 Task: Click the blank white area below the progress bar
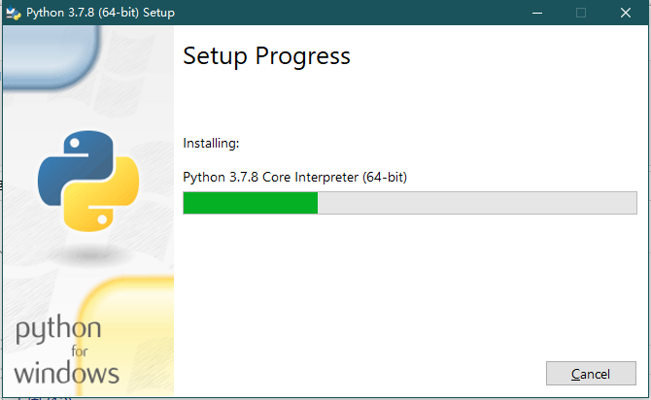click(x=408, y=291)
